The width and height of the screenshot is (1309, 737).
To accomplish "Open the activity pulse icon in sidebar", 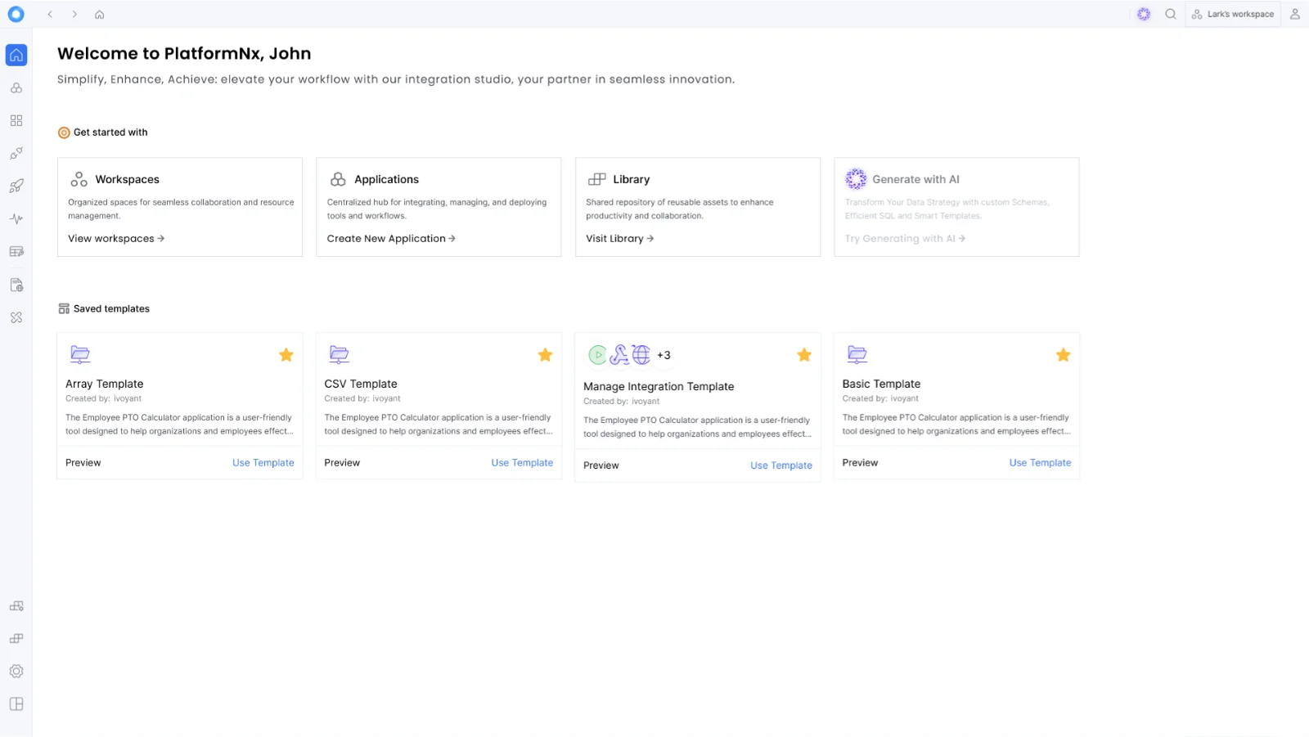I will (16, 219).
